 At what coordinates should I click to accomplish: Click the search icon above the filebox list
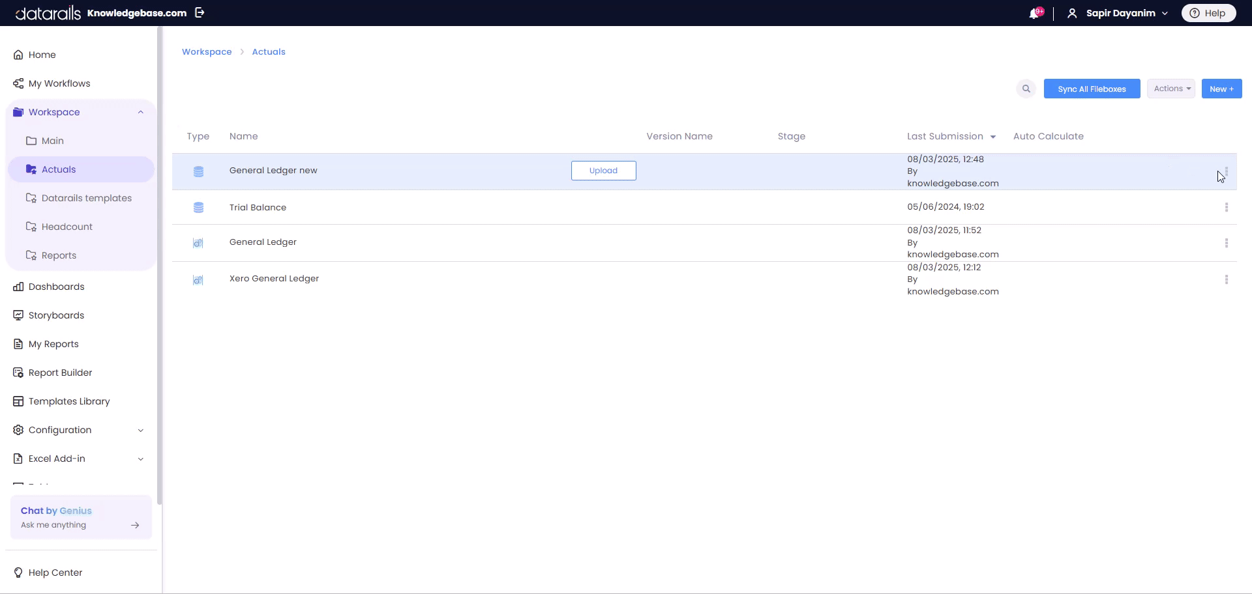1026,89
